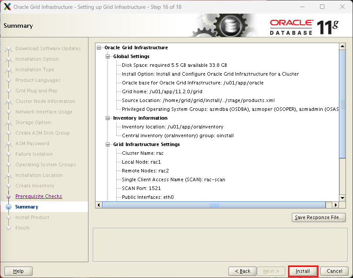The height and width of the screenshot is (278, 353).
Task: Click the scroll right arrow of summary tree
Action: (x=336, y=205)
